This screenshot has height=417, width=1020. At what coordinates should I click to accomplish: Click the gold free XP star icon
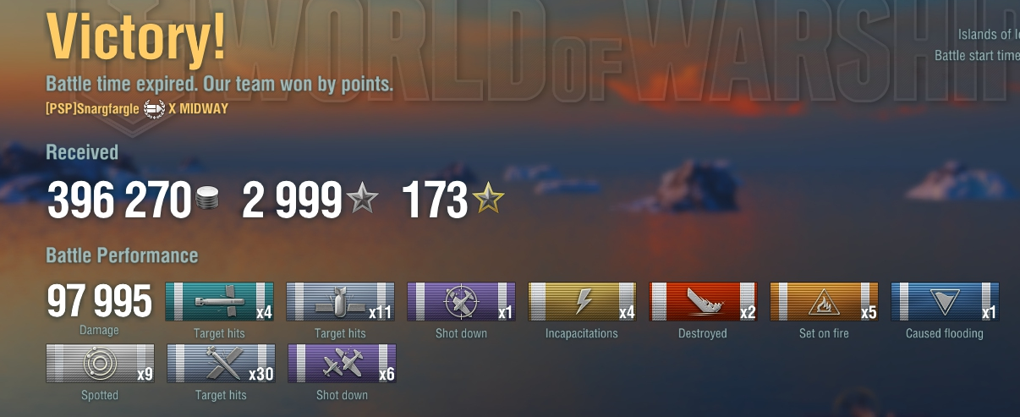tap(488, 200)
